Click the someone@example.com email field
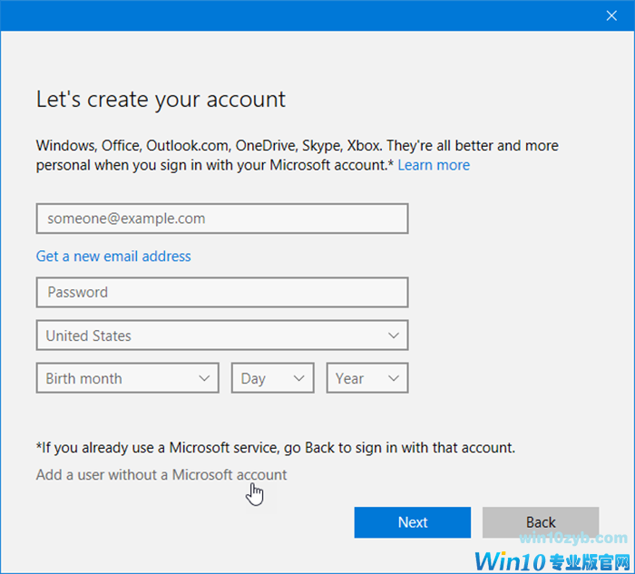Viewport: 635px width, 574px height. coord(221,219)
